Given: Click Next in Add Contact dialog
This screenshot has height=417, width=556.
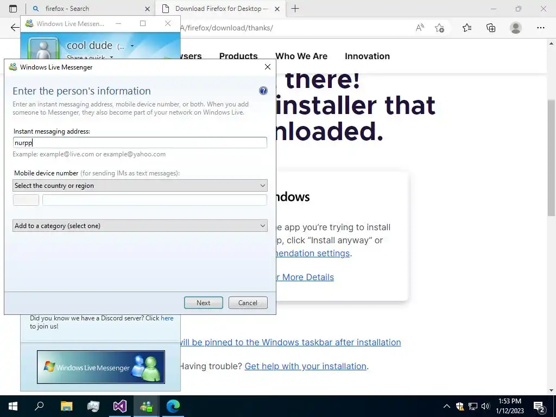Looking at the screenshot, I should click(x=204, y=303).
